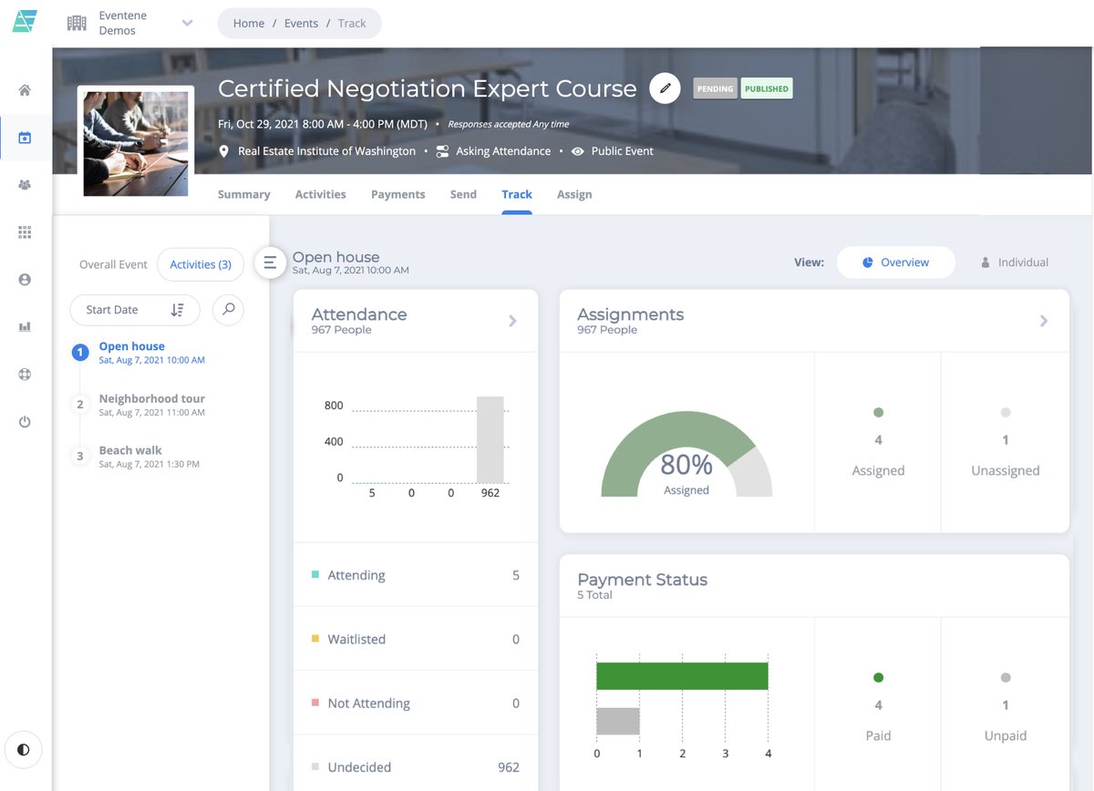
Task: Click the Assignments card title
Action: (x=630, y=314)
